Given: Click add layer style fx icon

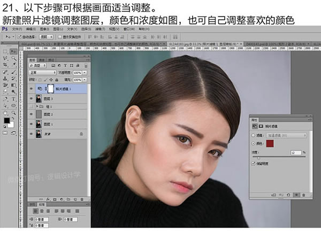Looking at the screenshot, I should (x=48, y=199).
